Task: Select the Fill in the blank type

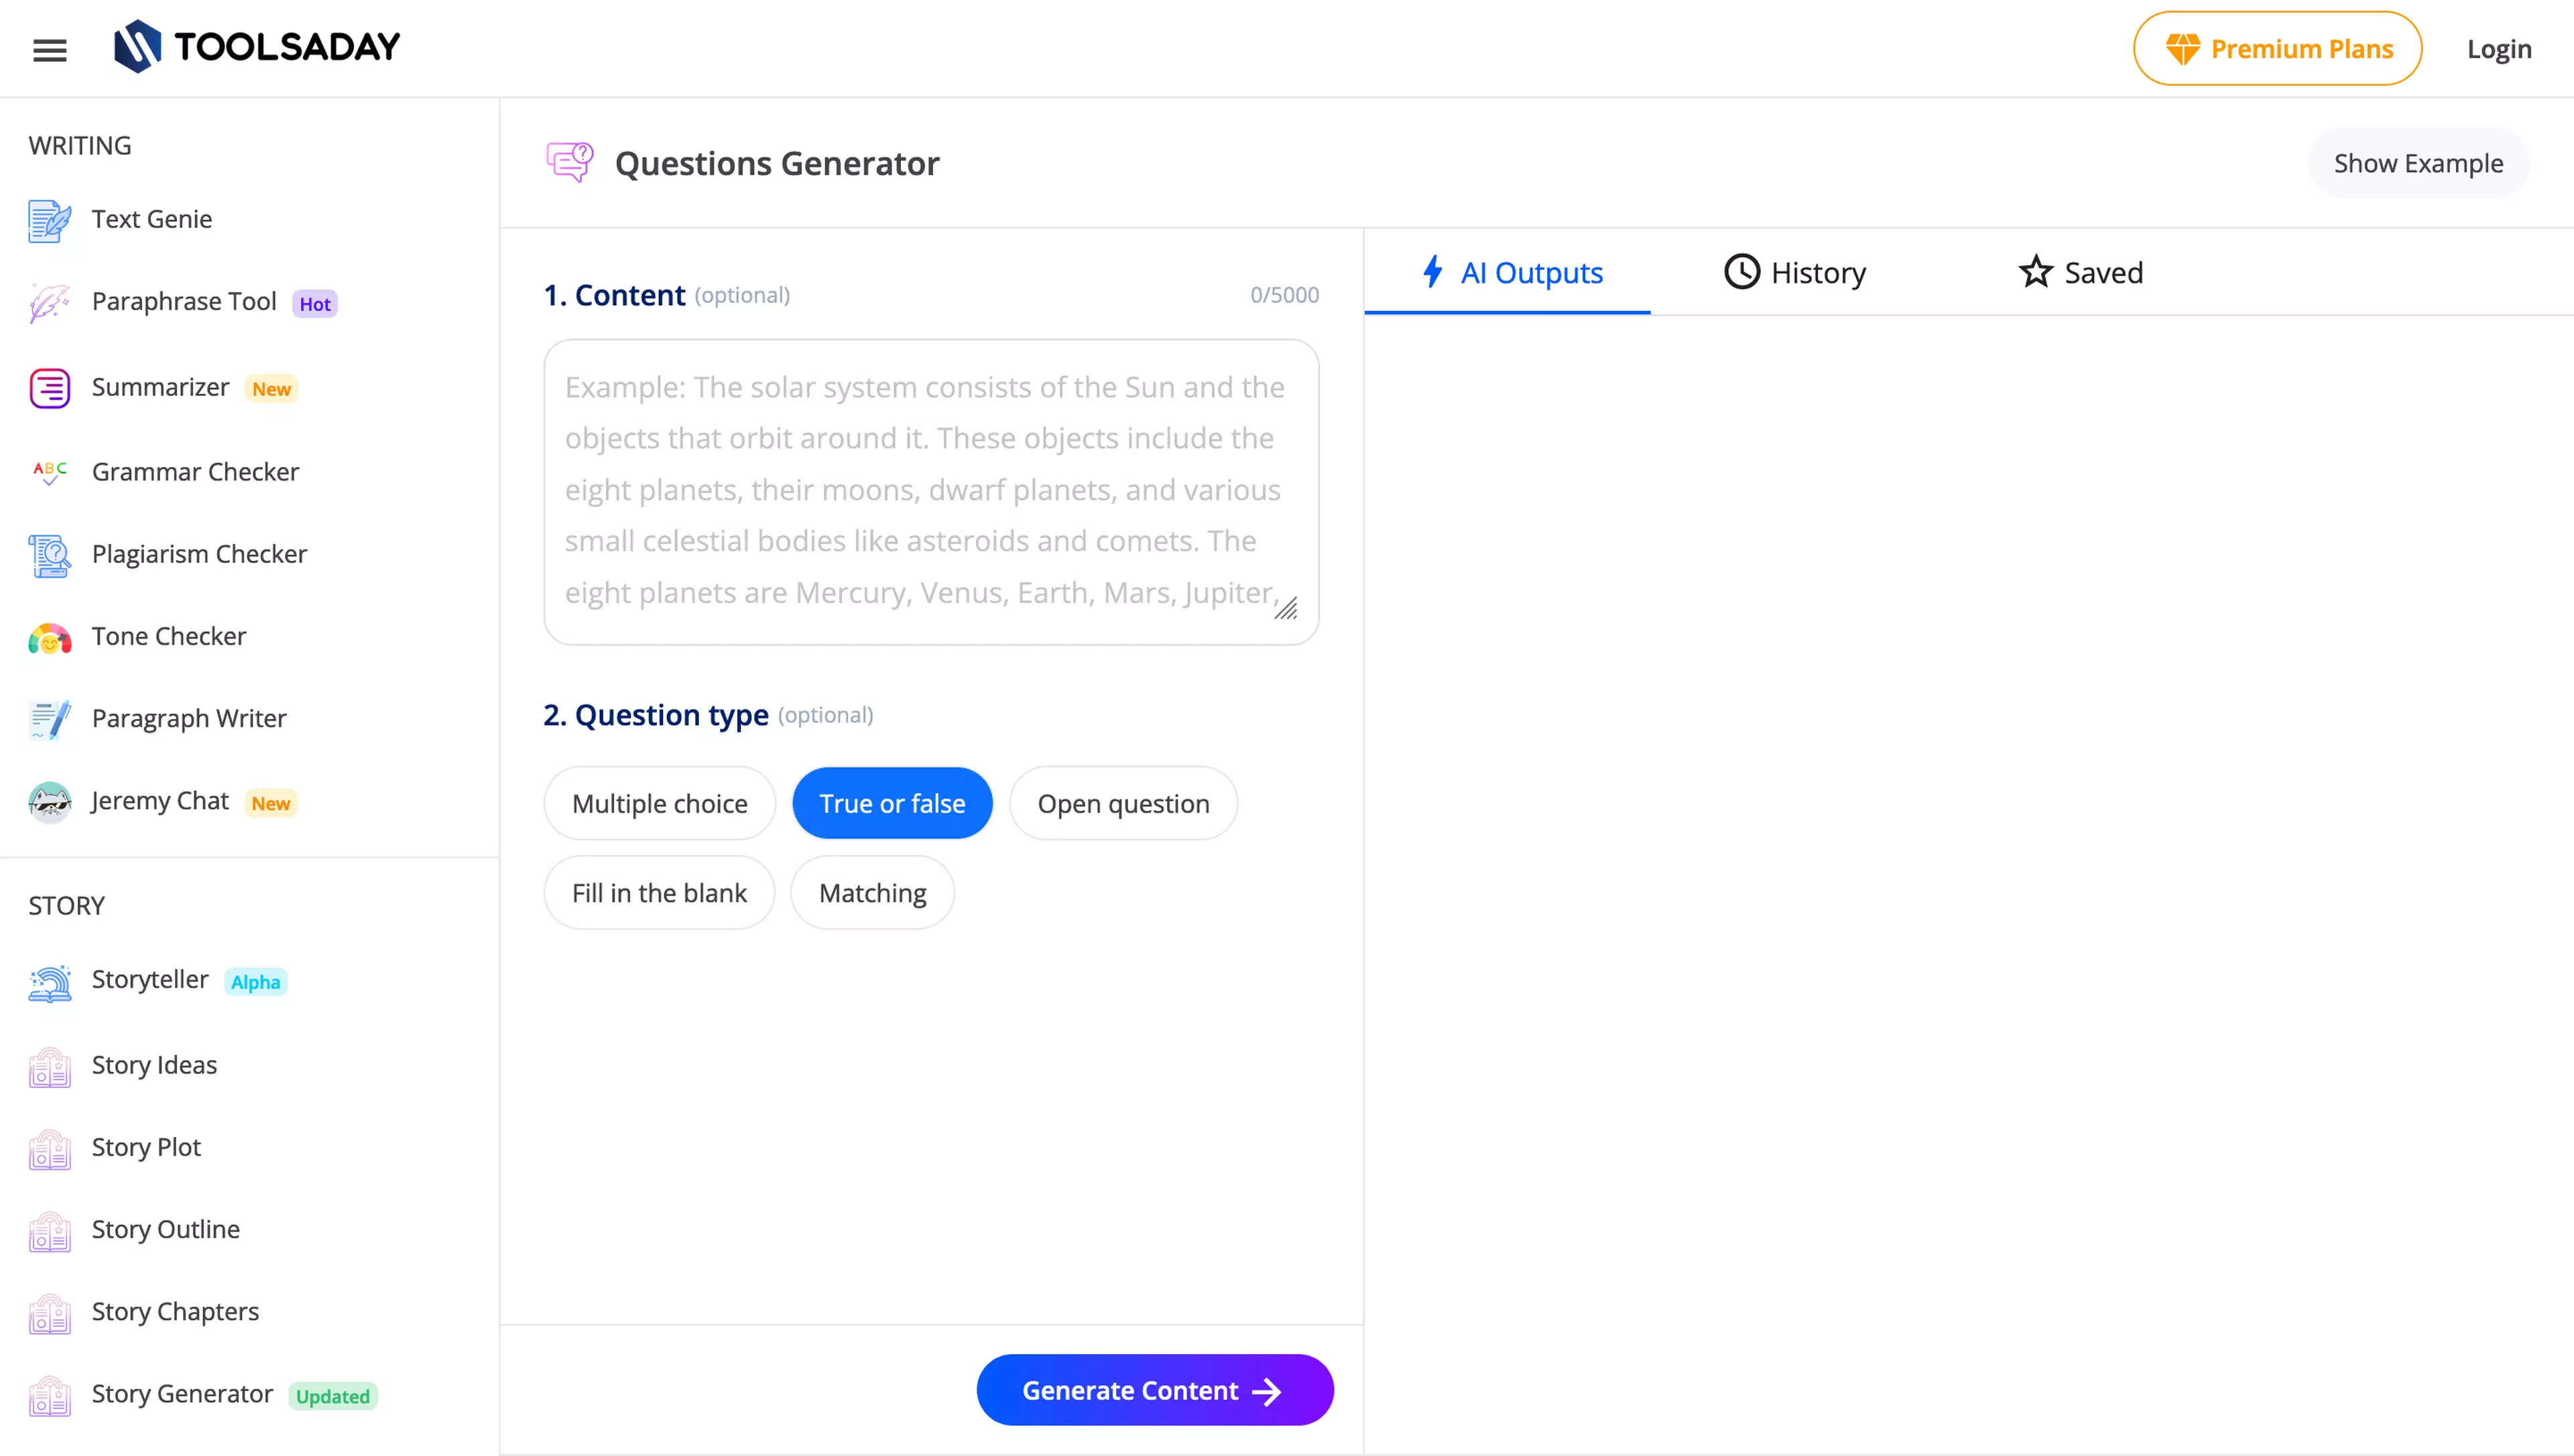Action: point(660,892)
